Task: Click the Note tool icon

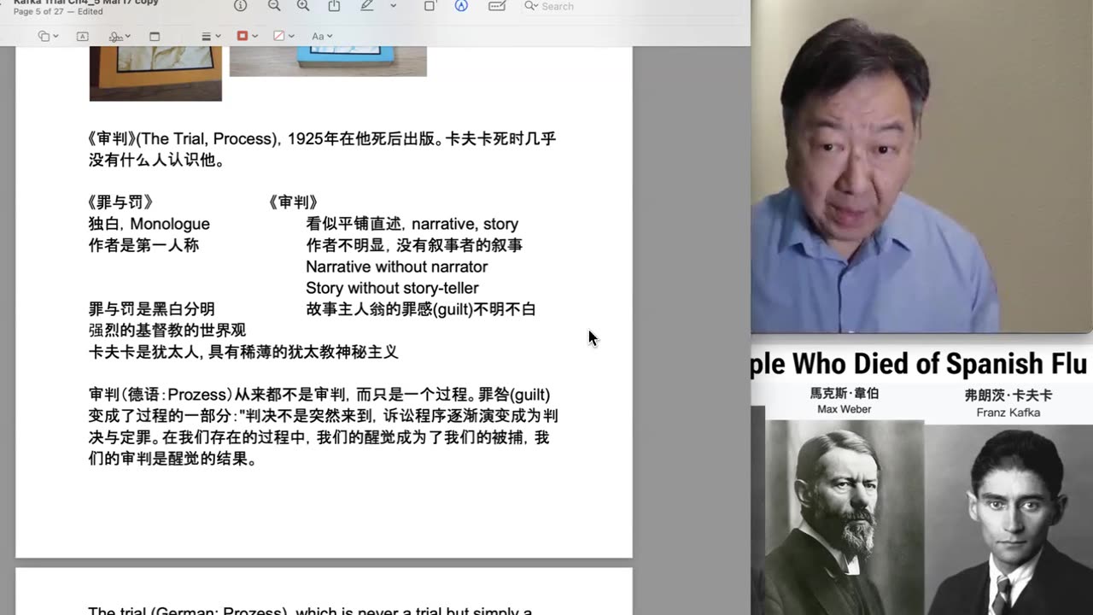Action: point(155,37)
